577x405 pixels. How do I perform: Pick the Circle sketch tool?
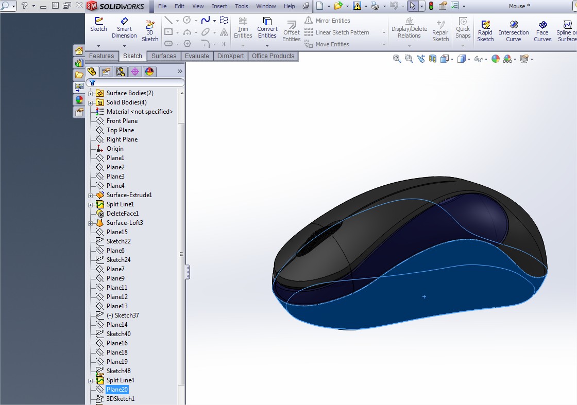(187, 20)
